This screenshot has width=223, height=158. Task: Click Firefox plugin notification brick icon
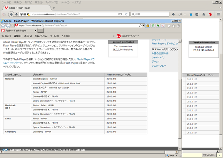tap(25, 14)
